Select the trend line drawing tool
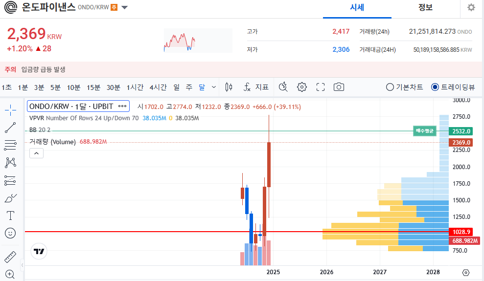The width and height of the screenshot is (484, 281). pos(10,128)
